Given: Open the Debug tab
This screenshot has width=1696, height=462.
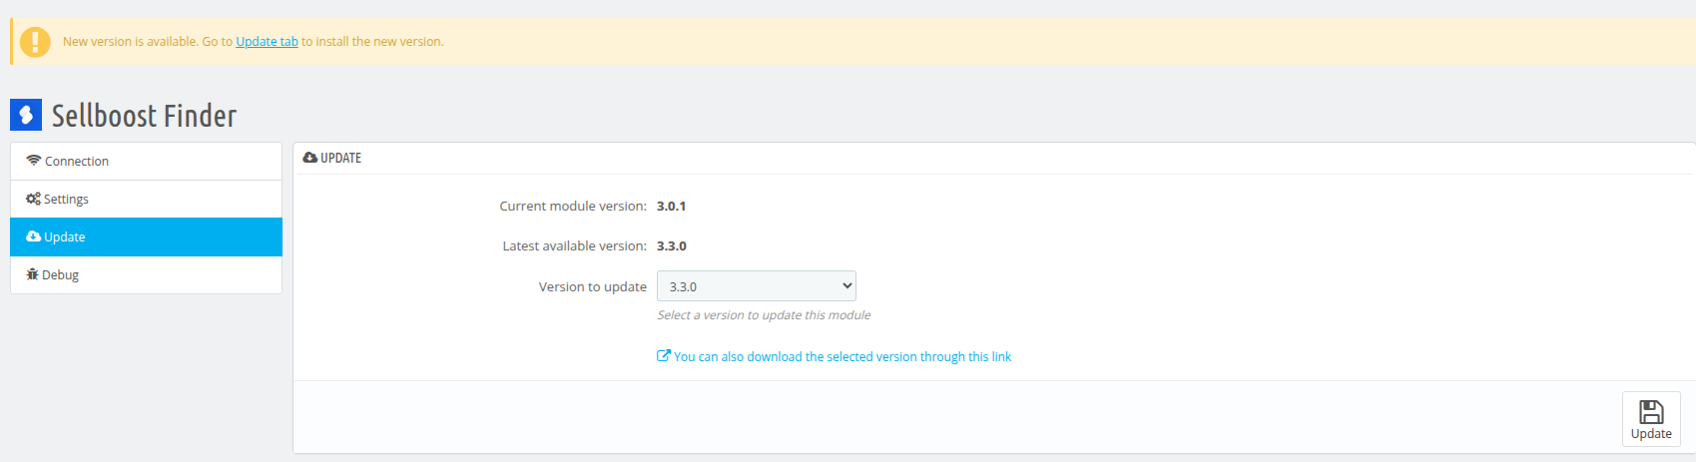Looking at the screenshot, I should 146,275.
